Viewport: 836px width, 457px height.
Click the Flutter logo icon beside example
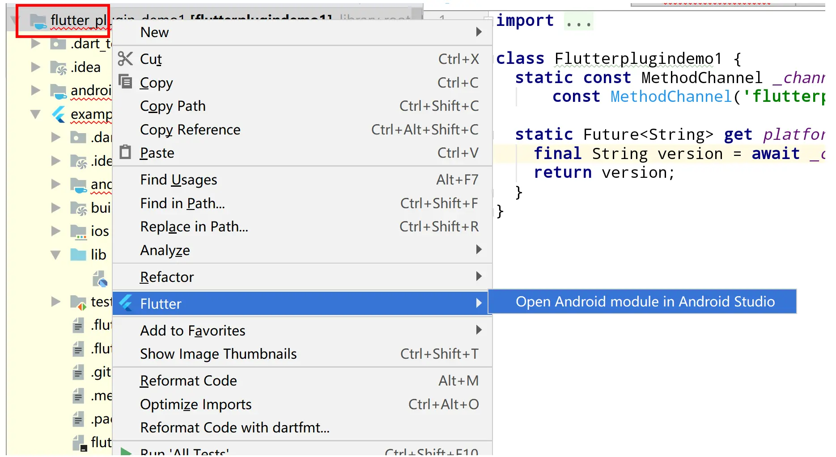[59, 114]
